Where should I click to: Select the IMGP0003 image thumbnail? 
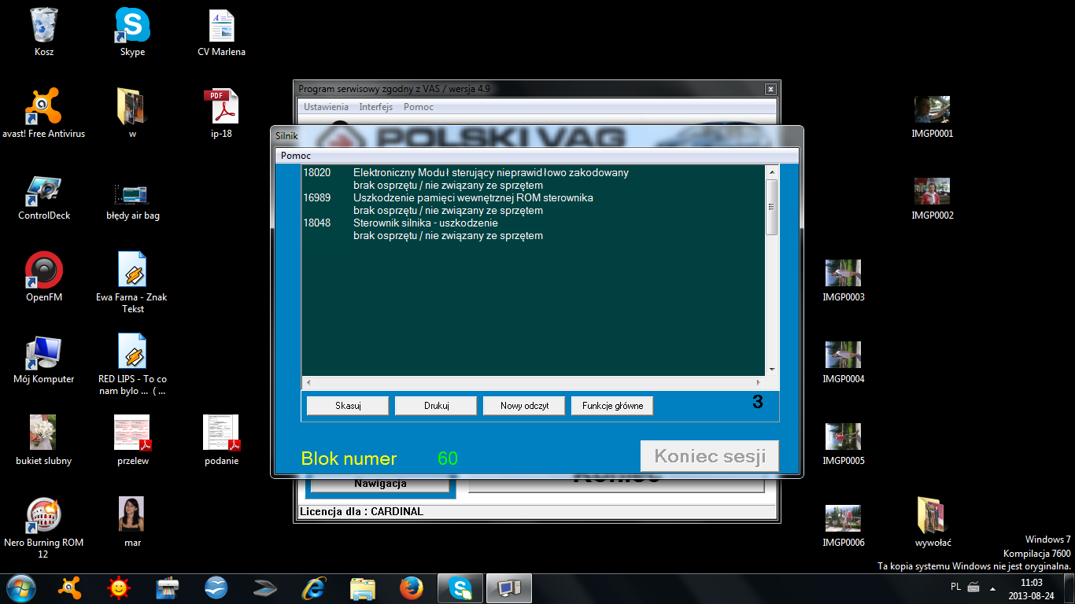[843, 273]
